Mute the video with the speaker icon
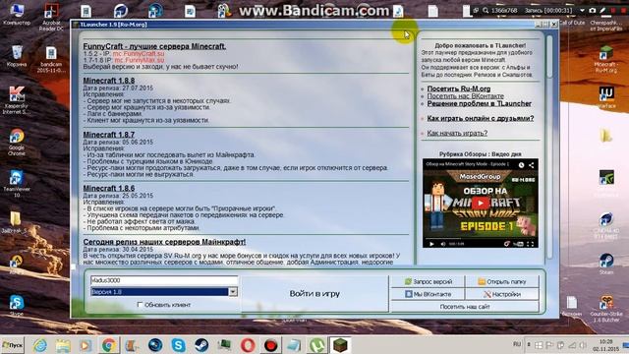The width and height of the screenshot is (629, 354). (443, 244)
